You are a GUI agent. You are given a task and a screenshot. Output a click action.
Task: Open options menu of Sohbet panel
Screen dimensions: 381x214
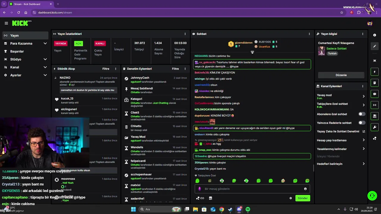coord(310,34)
